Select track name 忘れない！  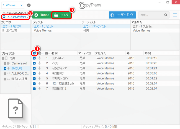tap(58, 58)
